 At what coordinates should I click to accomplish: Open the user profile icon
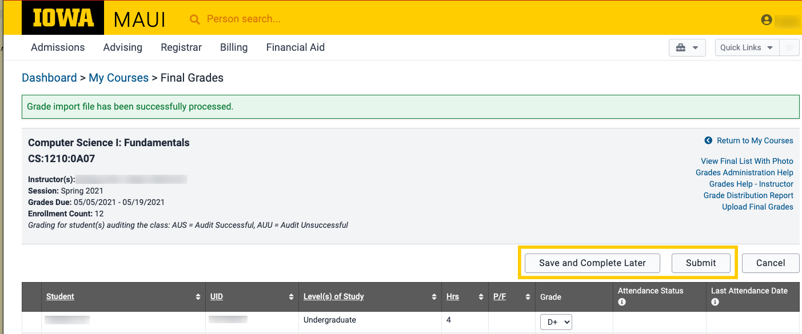tap(767, 20)
